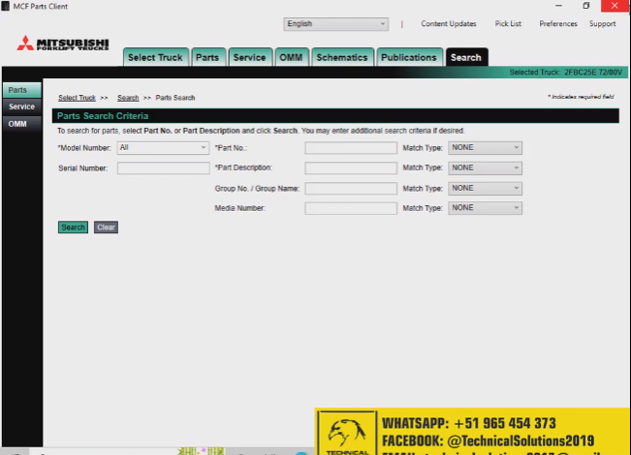Switch to the OMM top tab

pos(291,57)
